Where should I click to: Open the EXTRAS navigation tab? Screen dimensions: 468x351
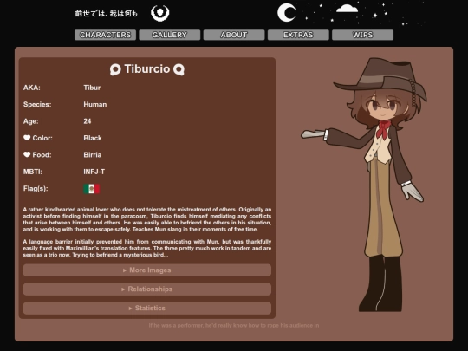point(298,35)
